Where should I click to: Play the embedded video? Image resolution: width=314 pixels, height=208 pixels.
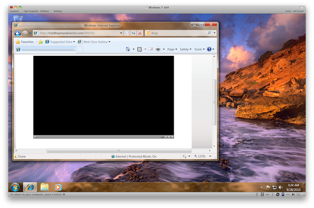[35, 137]
